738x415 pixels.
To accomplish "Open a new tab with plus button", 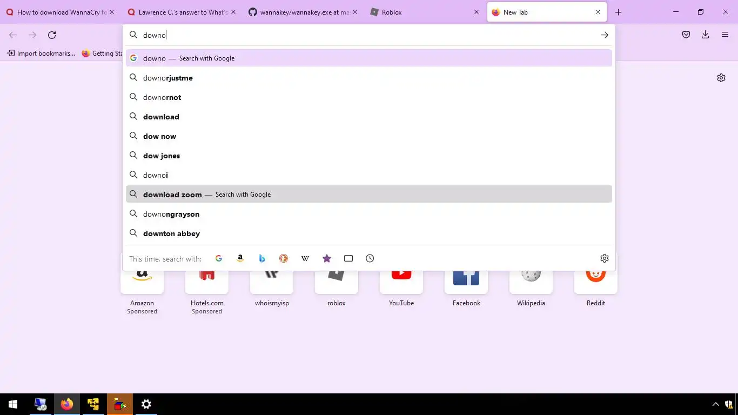I will coord(619,12).
